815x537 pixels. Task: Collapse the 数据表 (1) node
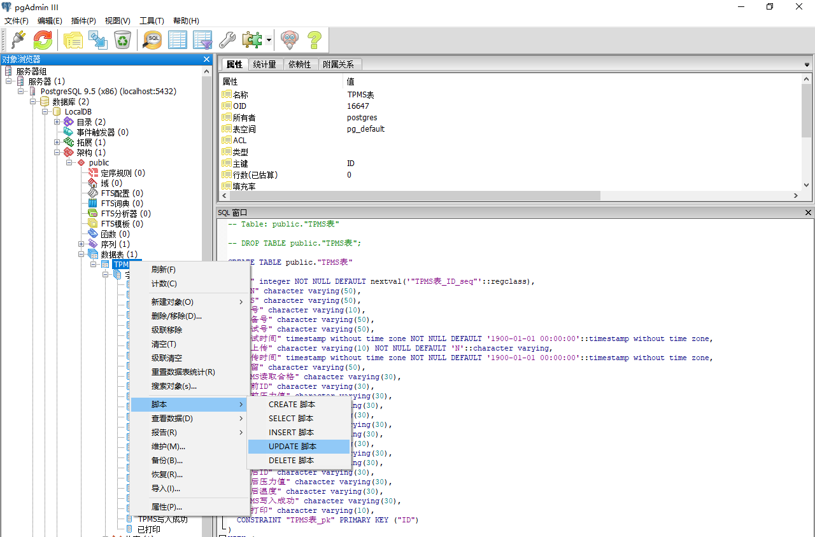[x=81, y=255]
